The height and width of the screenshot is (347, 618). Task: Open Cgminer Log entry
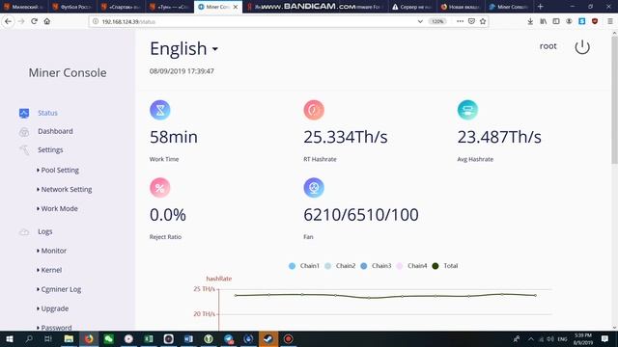[x=59, y=289]
